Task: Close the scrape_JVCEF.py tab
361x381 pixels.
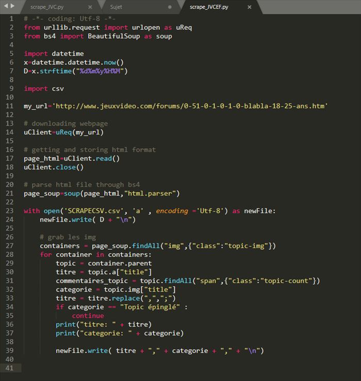Action: [250, 7]
